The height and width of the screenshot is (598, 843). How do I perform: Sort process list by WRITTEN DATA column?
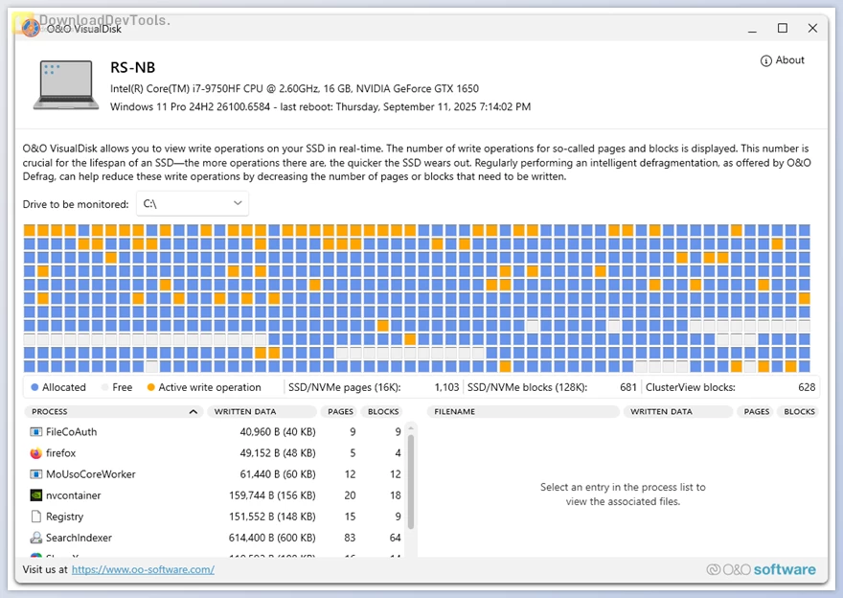click(245, 412)
